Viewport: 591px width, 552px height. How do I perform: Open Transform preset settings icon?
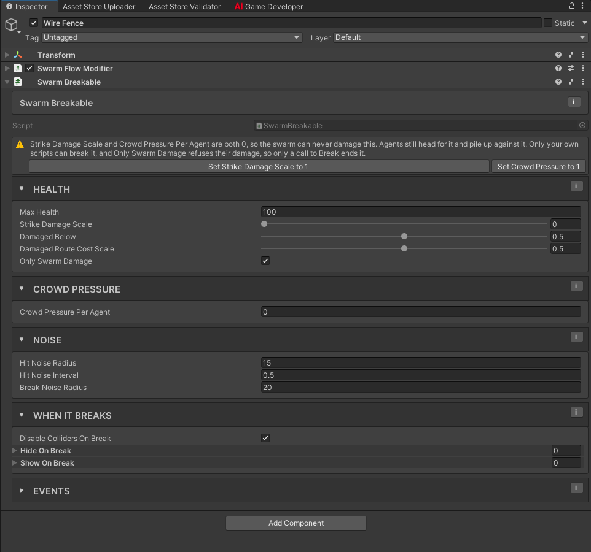coord(571,55)
